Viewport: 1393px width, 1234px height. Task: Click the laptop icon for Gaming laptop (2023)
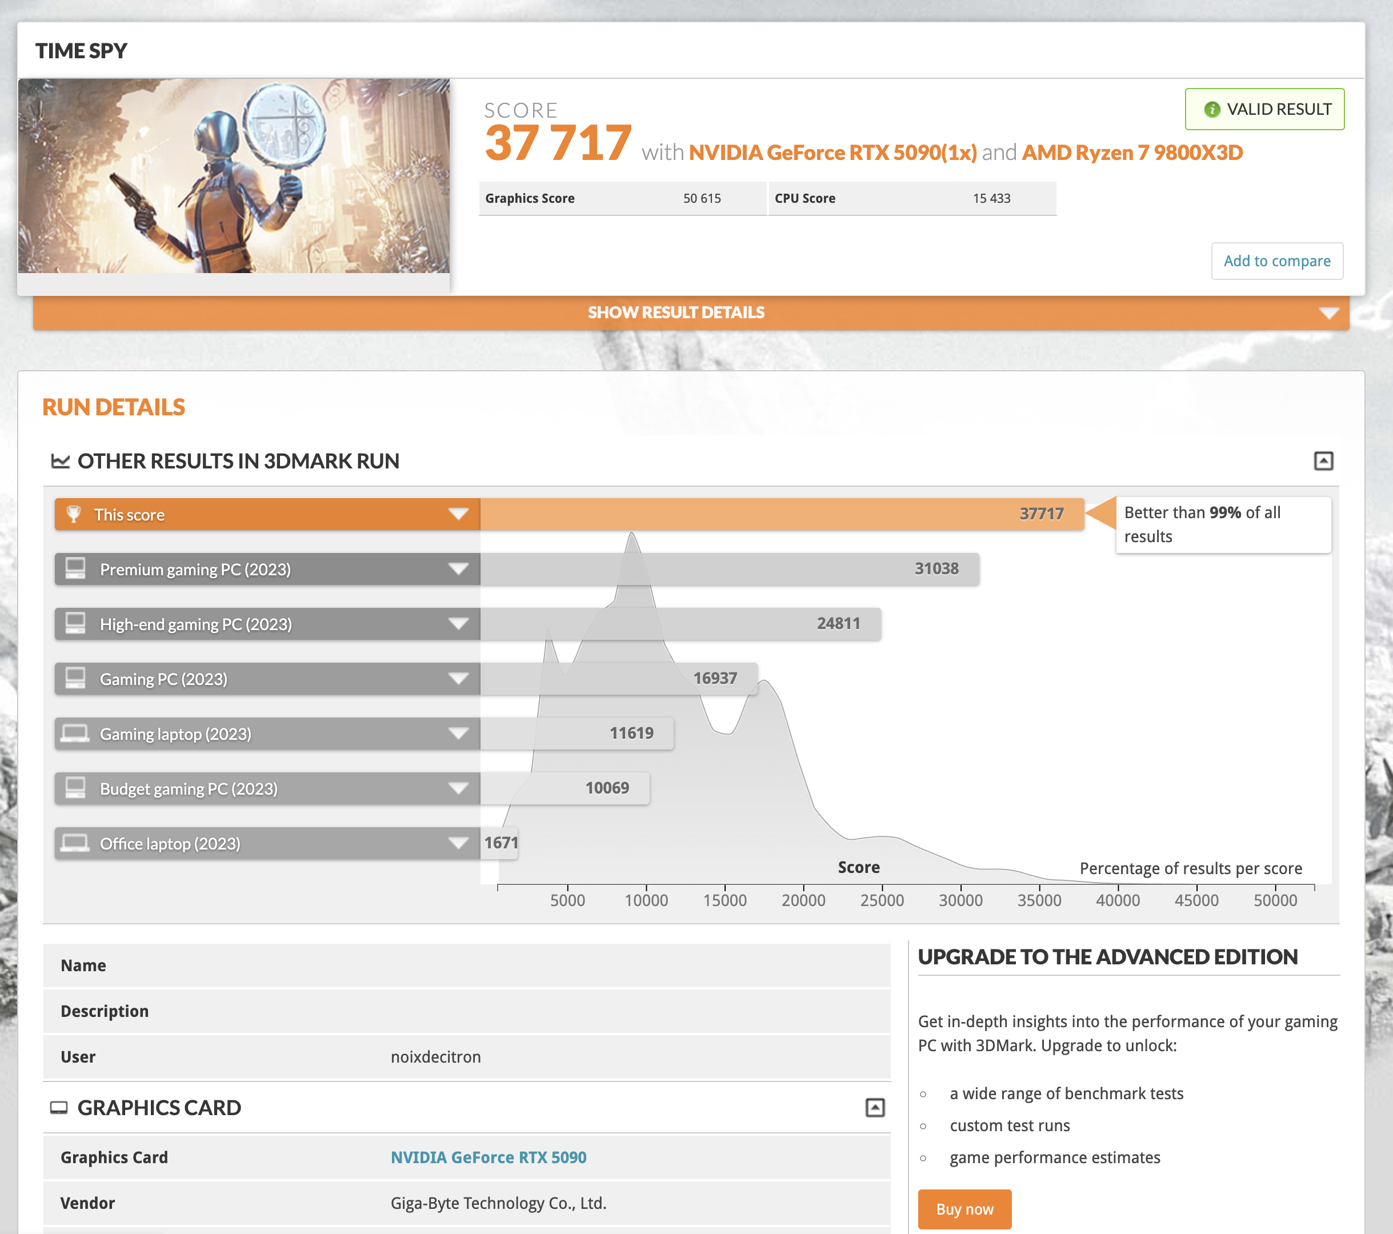pos(75,733)
